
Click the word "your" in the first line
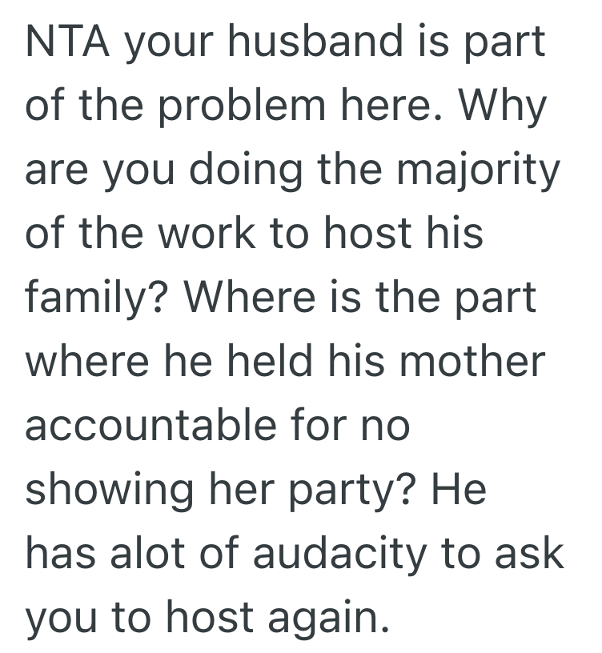pyautogui.click(x=169, y=42)
